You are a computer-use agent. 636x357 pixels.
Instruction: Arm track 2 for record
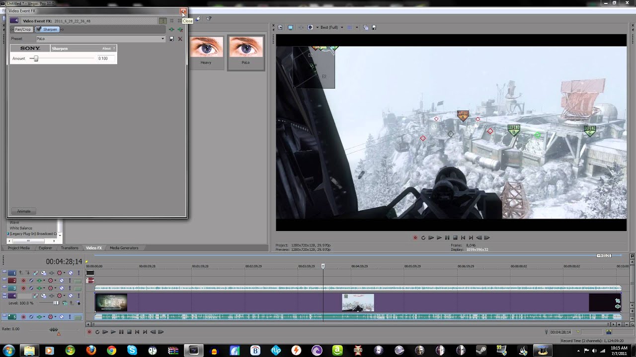point(23,280)
